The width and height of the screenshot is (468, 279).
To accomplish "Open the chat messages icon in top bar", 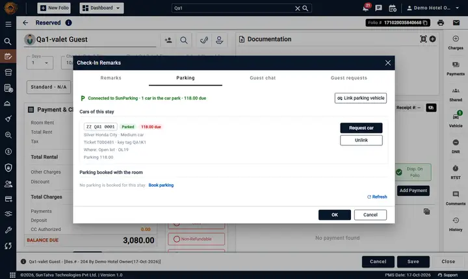I will (x=378, y=8).
